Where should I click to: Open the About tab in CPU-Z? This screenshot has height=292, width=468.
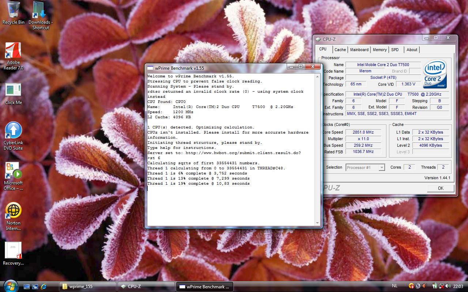click(x=412, y=50)
